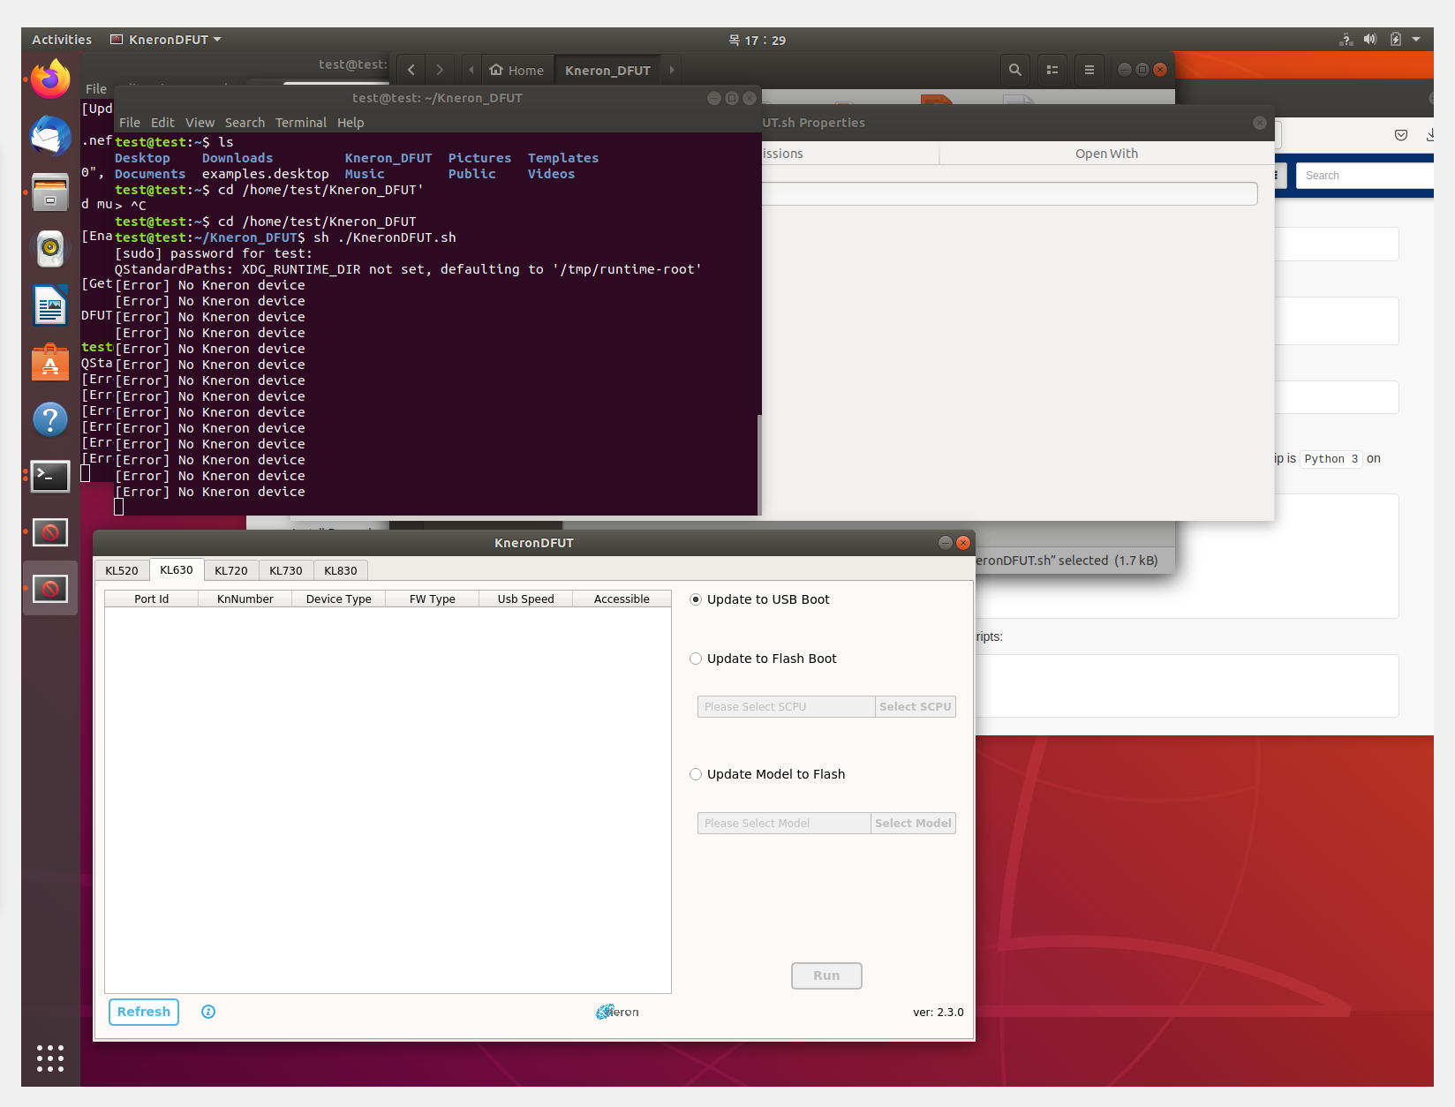Switch to Terminal via dock icon
The image size is (1455, 1107).
(50, 476)
